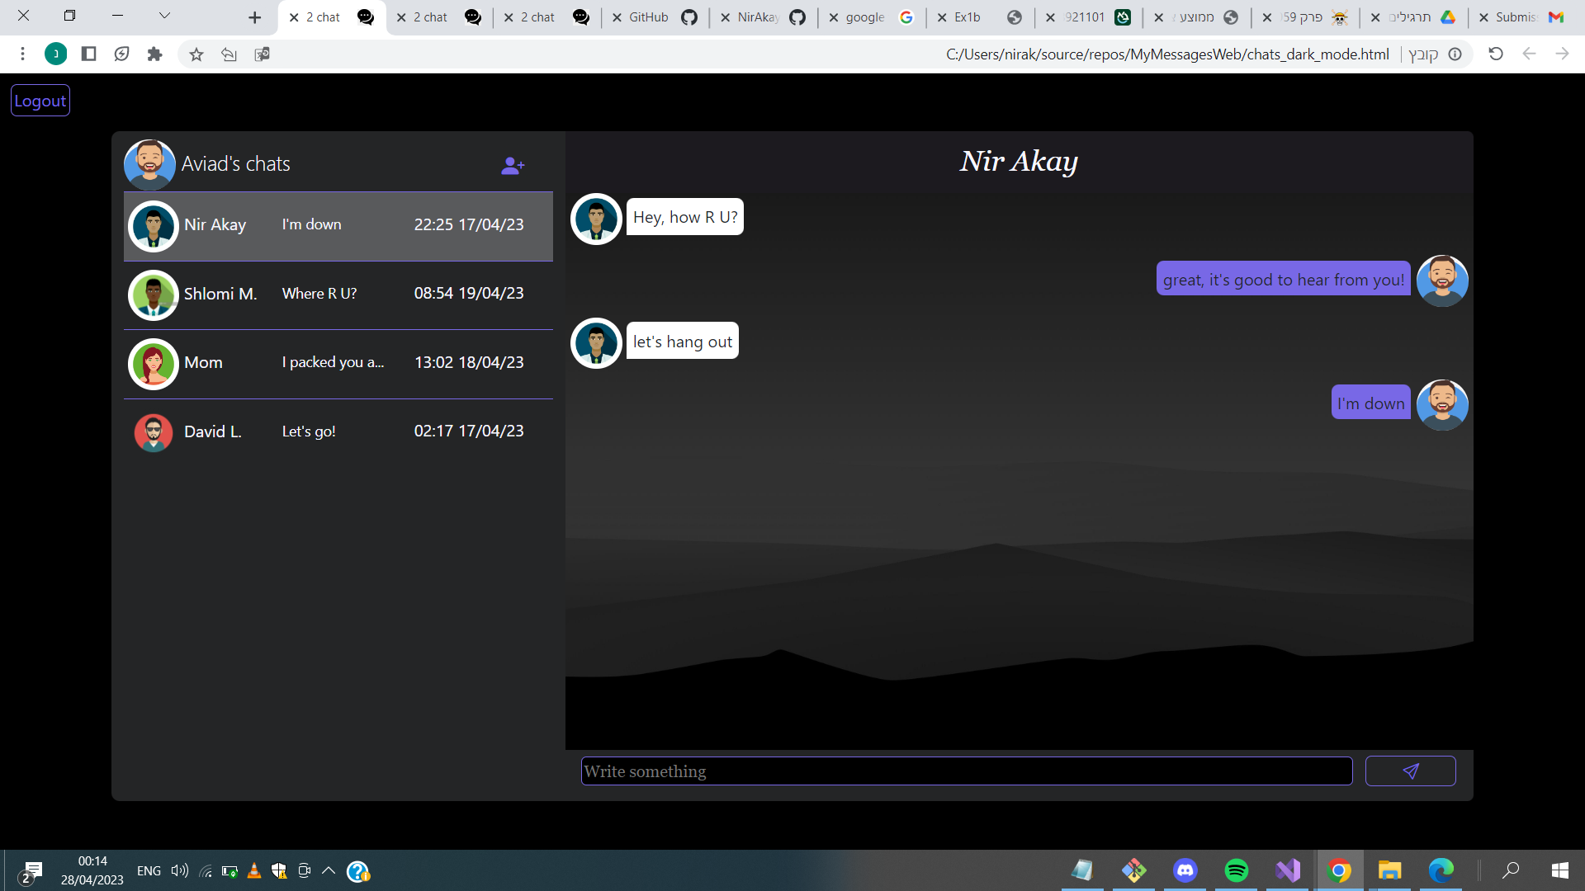1585x891 pixels.
Task: Expand the tab search chevron
Action: pyautogui.click(x=164, y=16)
